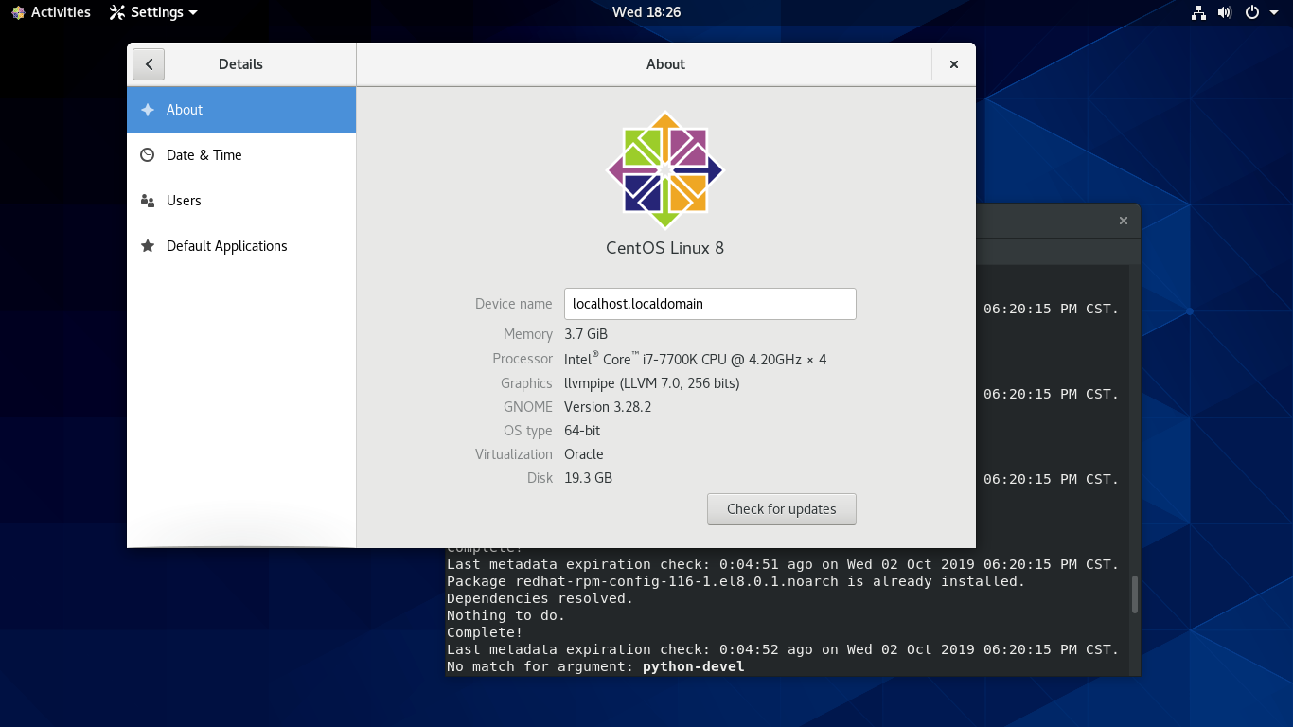The width and height of the screenshot is (1293, 727).
Task: Click the Disk value 19.3 GB
Action: pos(589,478)
